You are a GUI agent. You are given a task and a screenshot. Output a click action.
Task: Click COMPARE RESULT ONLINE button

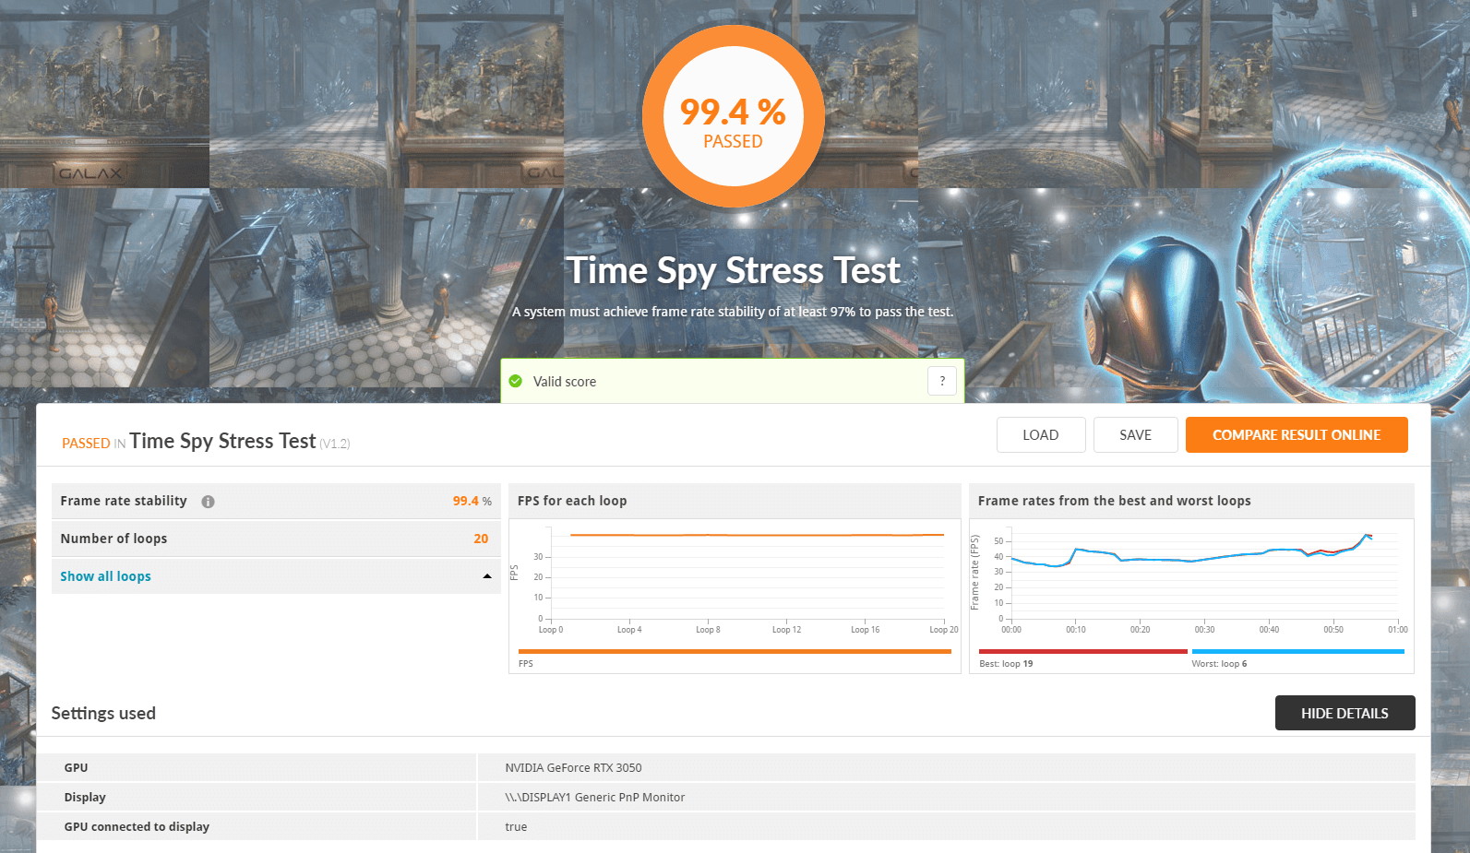tap(1297, 435)
